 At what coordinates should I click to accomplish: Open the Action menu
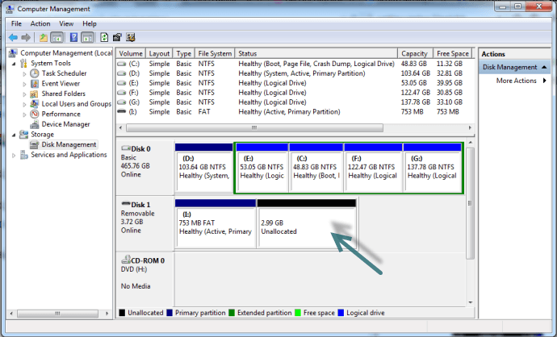(x=40, y=23)
